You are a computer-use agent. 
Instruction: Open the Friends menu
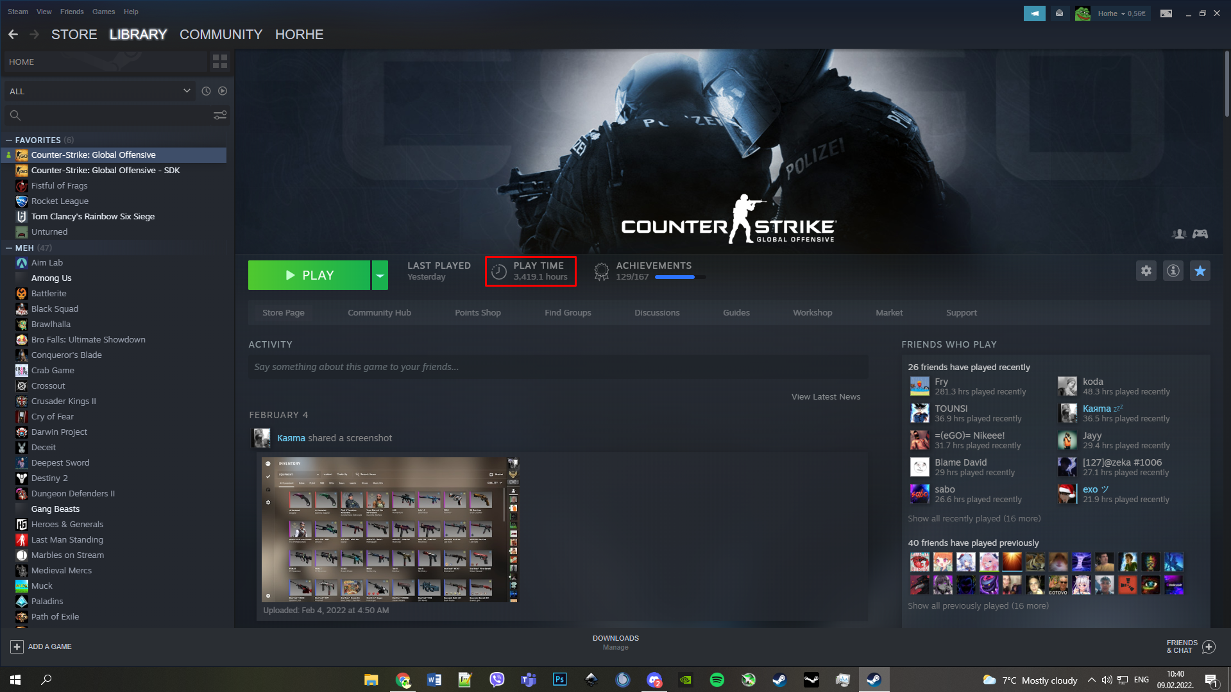pyautogui.click(x=72, y=12)
